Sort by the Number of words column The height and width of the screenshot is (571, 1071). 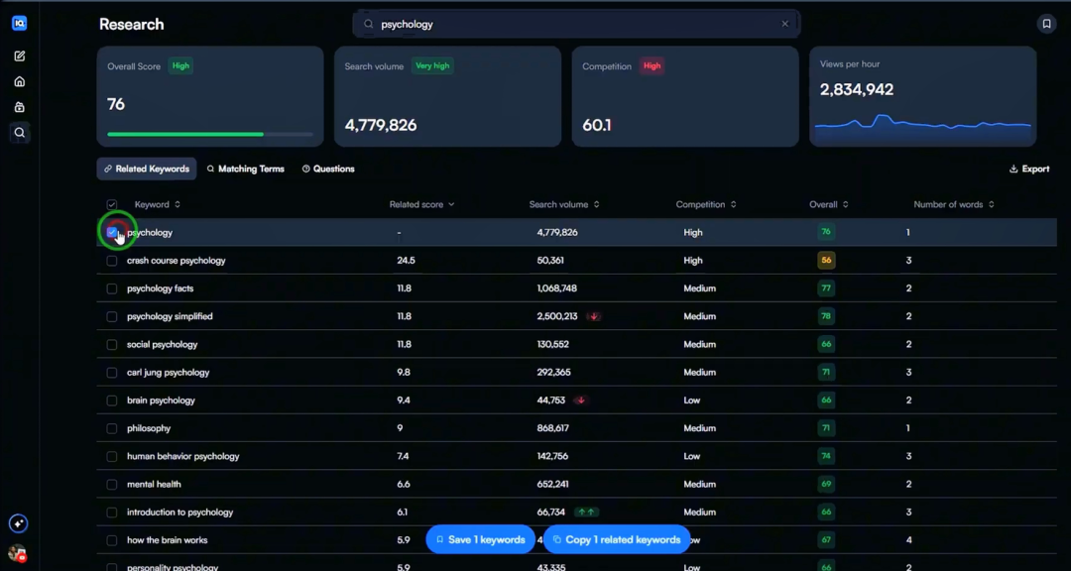[954, 204]
